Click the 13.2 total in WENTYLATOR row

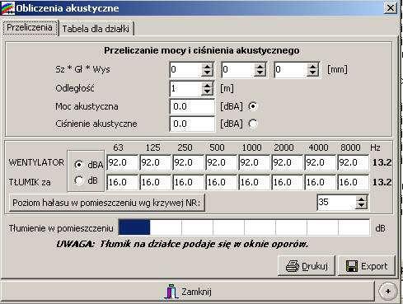(x=382, y=162)
